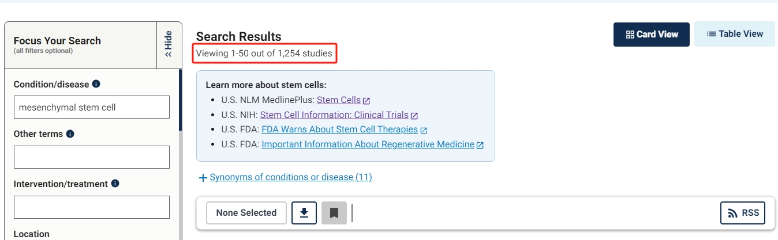Open MedlinePlus Stem Cells link

click(x=338, y=100)
